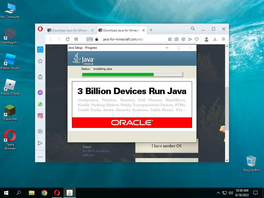Viewport: 264px width, 198px height.
Task: Toggle the VPN badge in address bar
Action: [89, 39]
